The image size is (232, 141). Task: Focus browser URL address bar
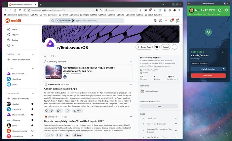62,10
